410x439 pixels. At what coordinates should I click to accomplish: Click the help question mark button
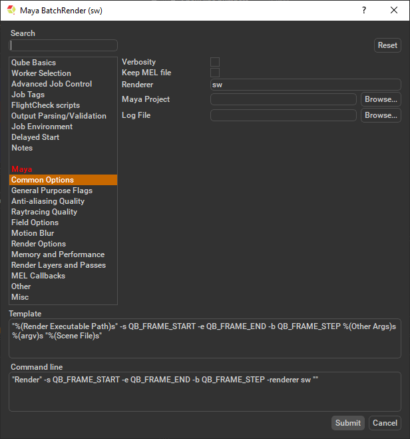tap(363, 11)
